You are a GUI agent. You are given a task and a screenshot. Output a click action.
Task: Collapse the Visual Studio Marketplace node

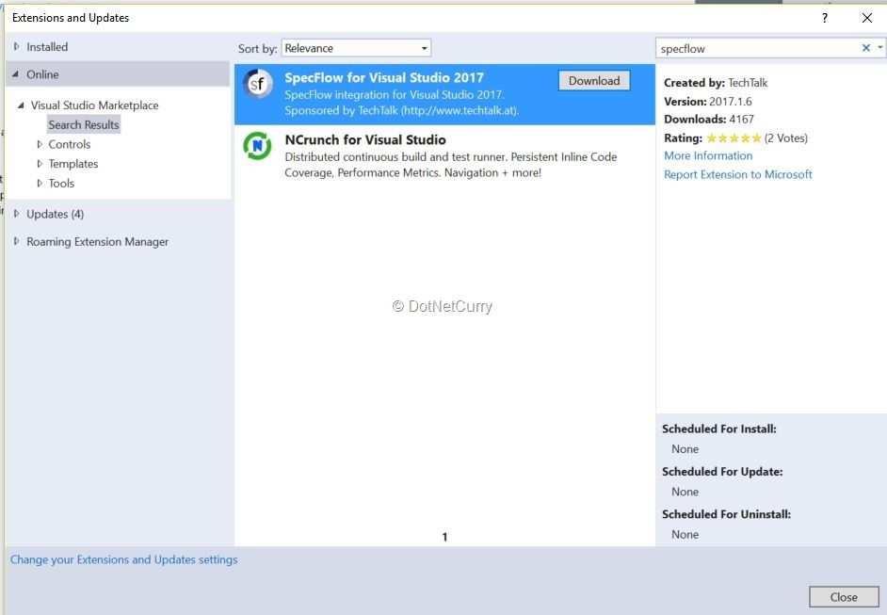[x=22, y=105]
